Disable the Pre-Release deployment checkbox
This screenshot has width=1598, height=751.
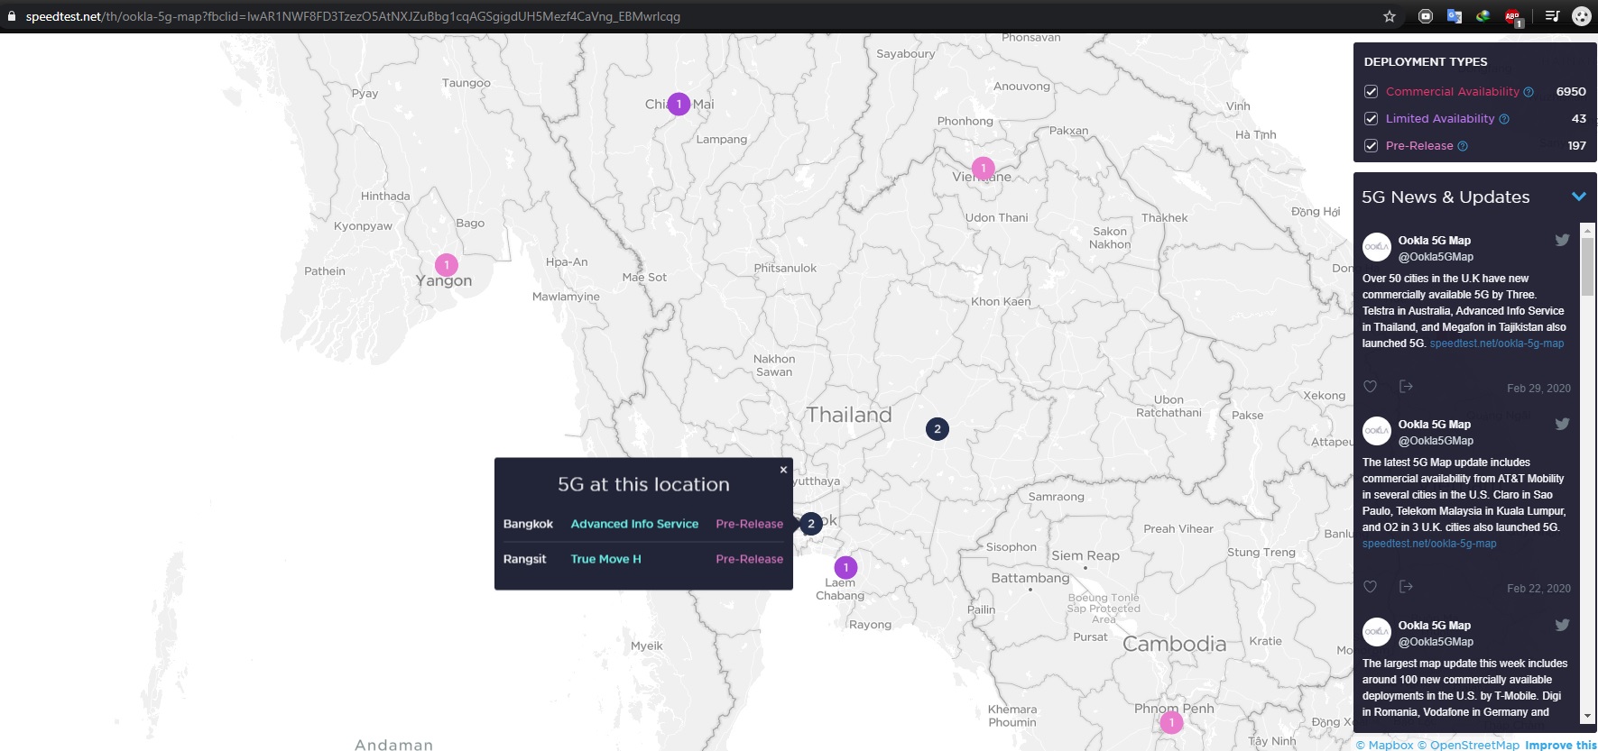[x=1372, y=146]
